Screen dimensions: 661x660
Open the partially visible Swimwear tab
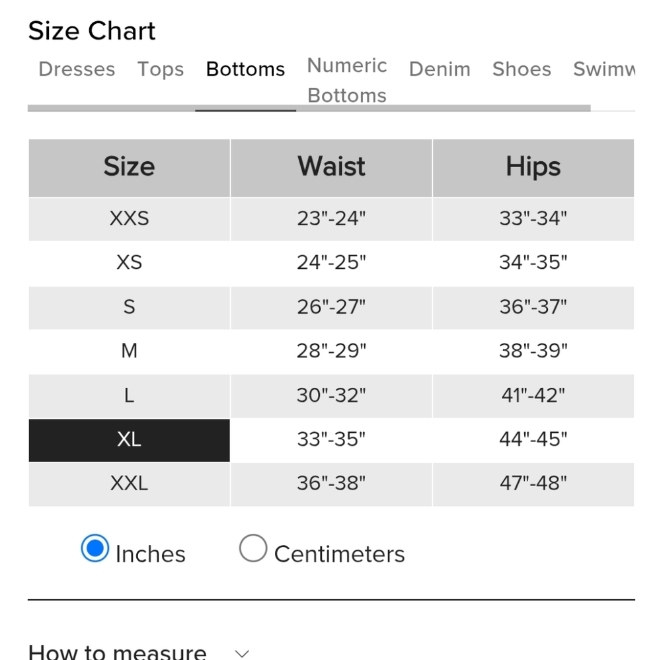tap(604, 69)
